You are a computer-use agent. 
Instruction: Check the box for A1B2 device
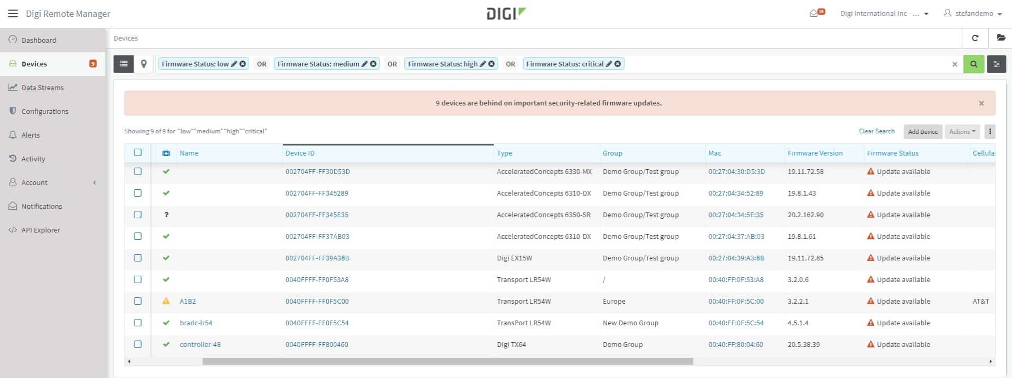pyautogui.click(x=138, y=301)
